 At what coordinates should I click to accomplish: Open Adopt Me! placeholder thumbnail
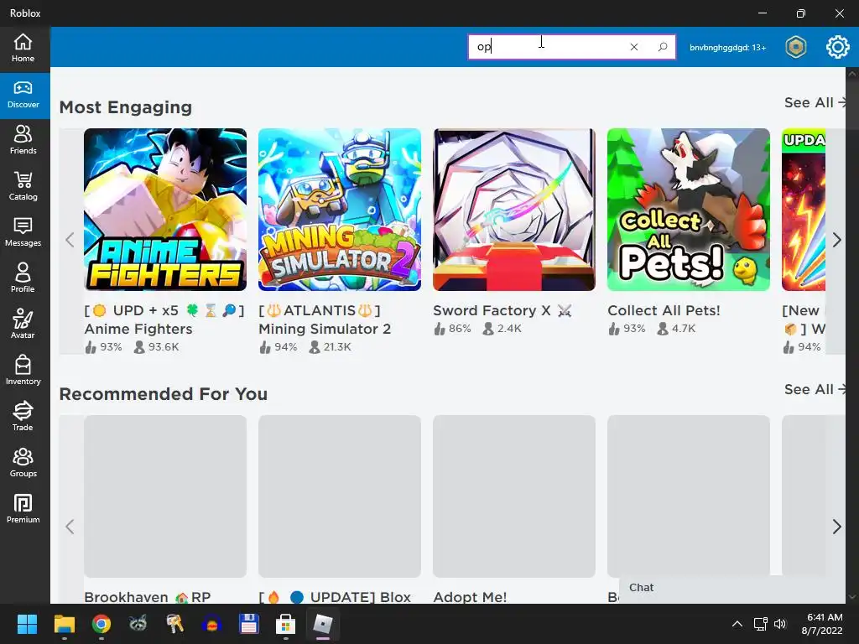pos(514,496)
